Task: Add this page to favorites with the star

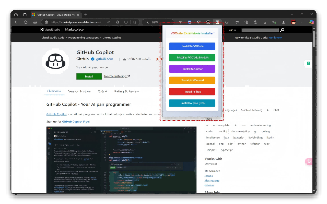Action: click(x=135, y=22)
